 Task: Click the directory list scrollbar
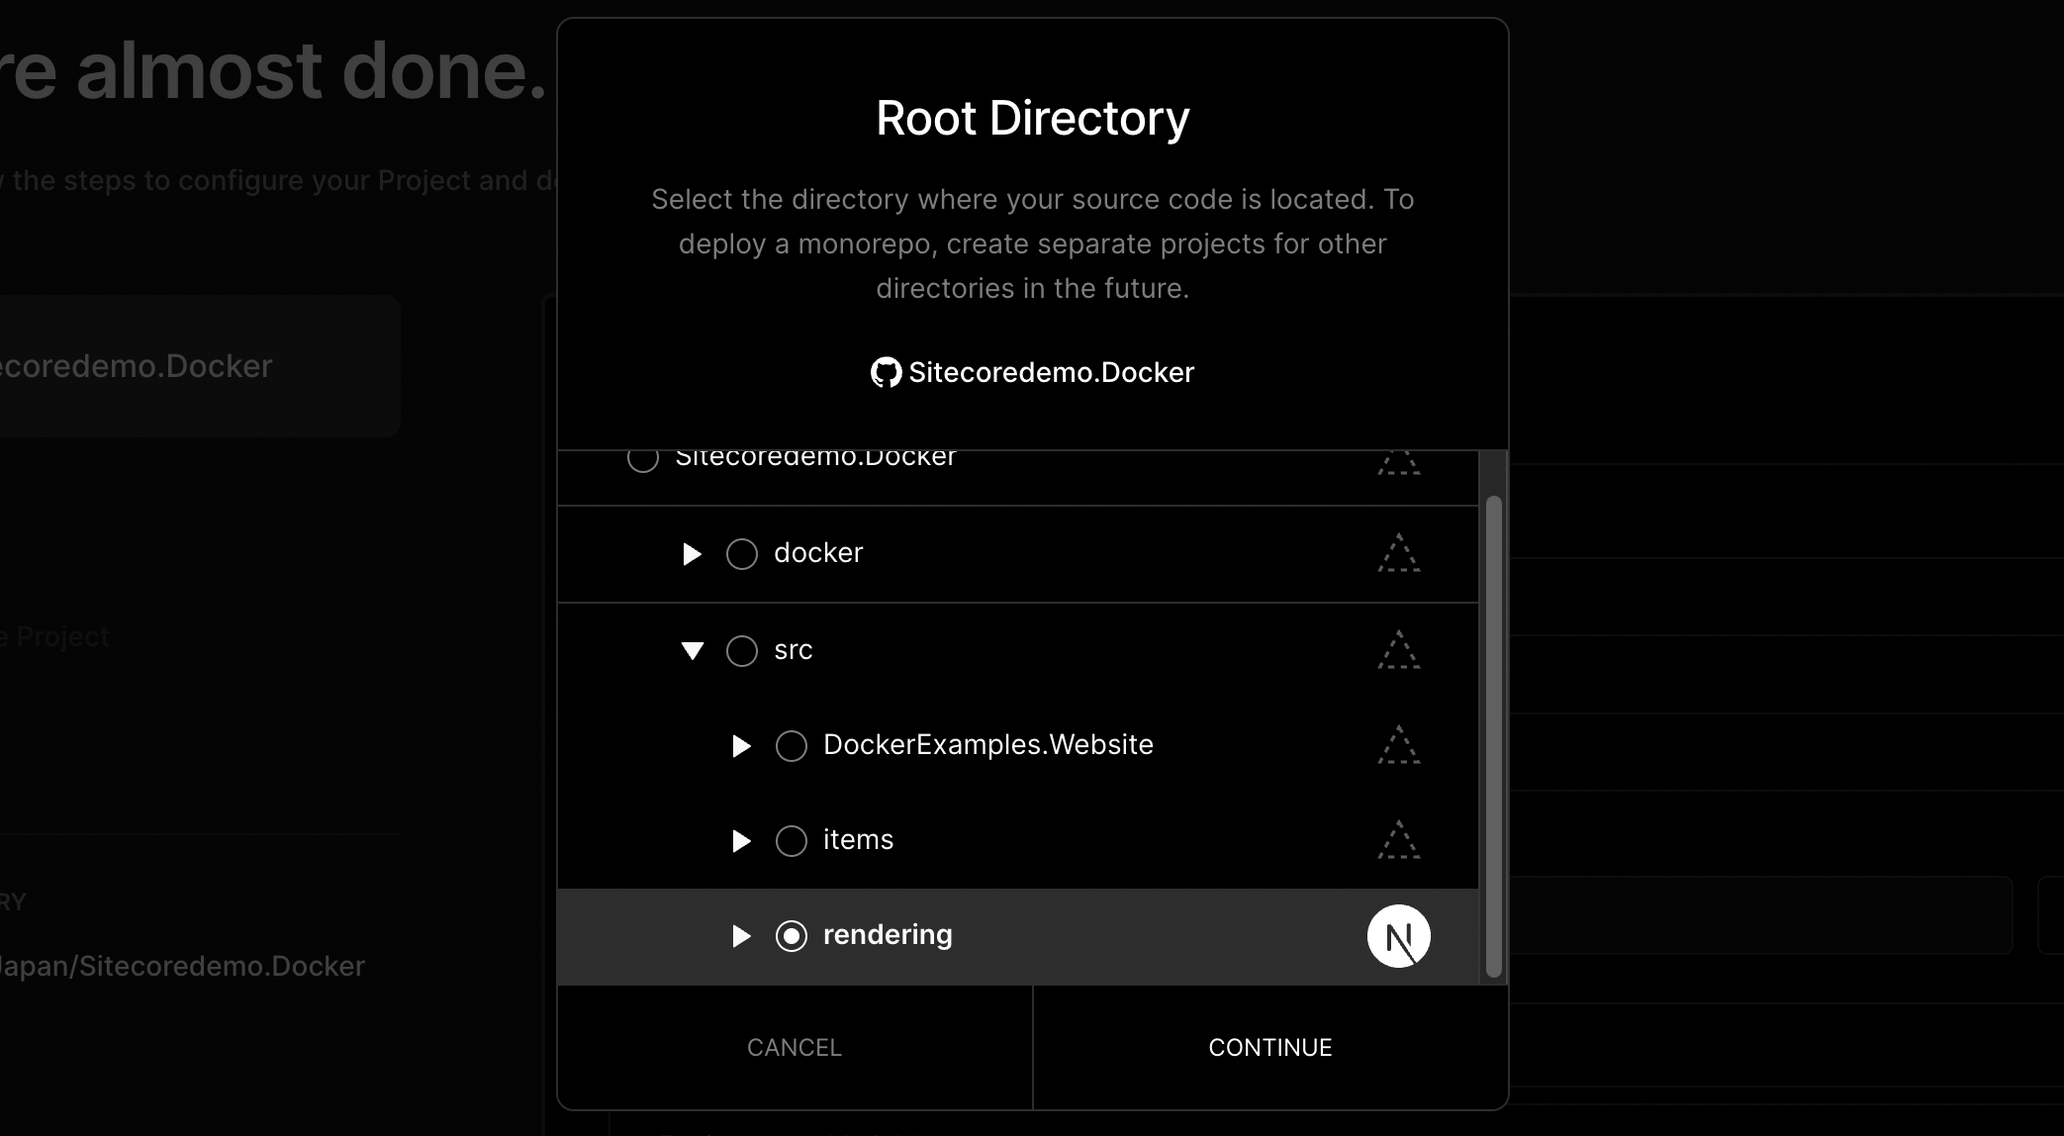[1494, 736]
